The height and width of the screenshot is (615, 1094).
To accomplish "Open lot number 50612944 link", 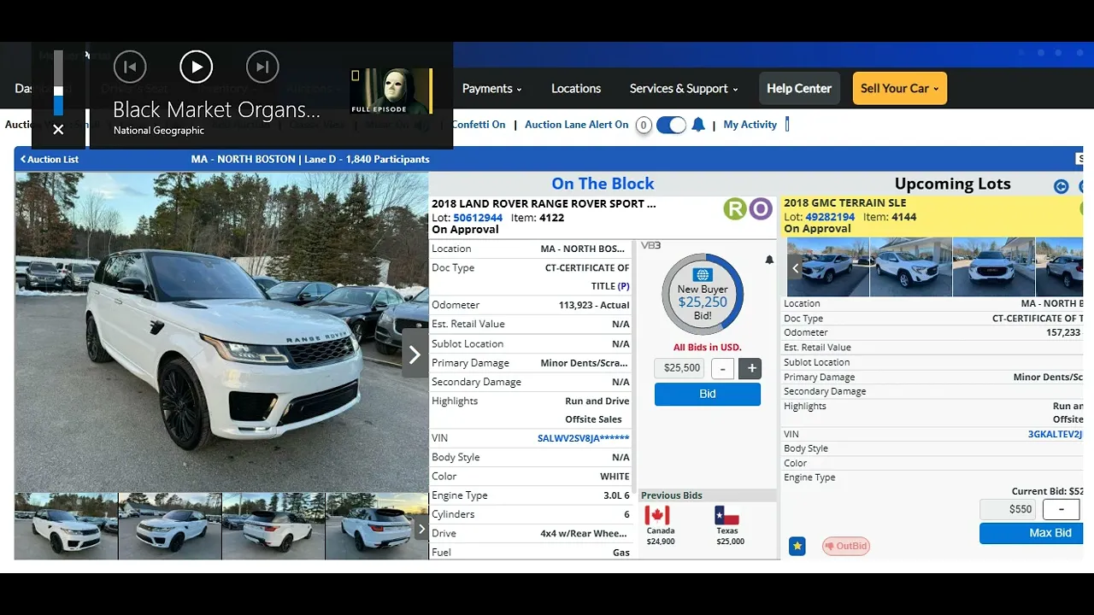I will coord(478,218).
